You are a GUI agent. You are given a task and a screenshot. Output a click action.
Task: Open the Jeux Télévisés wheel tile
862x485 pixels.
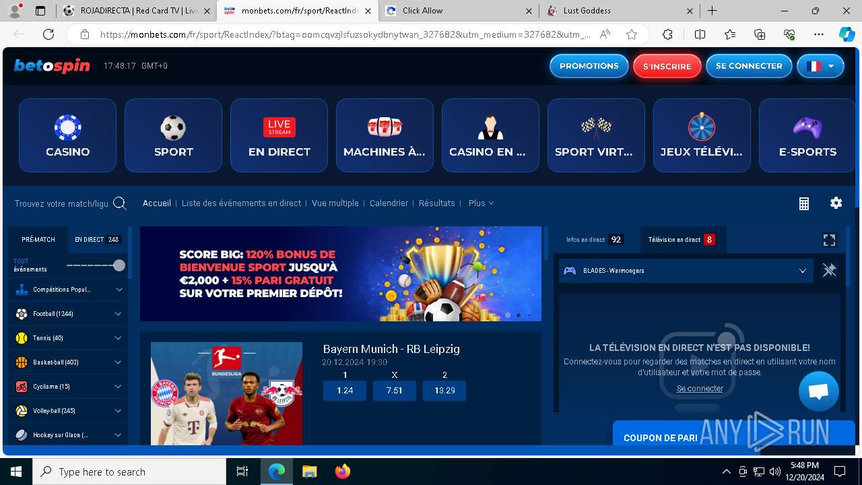click(702, 135)
